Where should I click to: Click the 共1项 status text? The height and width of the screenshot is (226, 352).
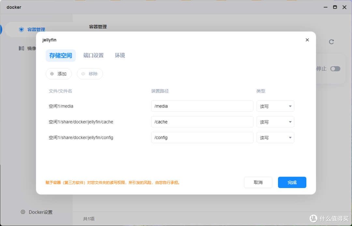coord(89,219)
